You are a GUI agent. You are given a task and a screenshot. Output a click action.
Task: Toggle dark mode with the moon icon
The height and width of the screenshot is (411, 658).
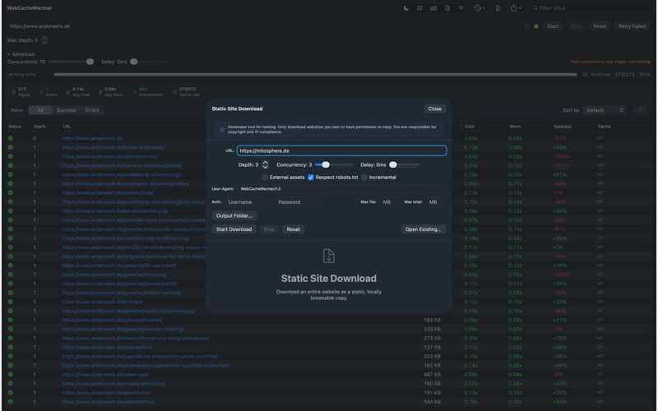[406, 8]
